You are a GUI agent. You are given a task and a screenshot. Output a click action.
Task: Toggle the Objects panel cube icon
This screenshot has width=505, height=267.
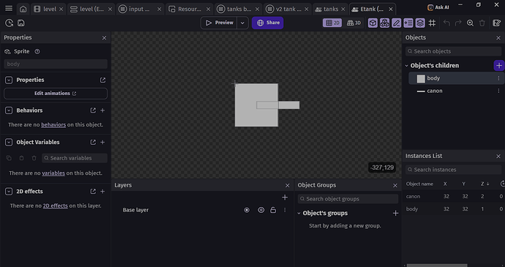coord(373,23)
